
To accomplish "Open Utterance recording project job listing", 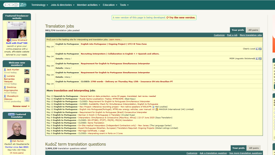I will (x=115, y=107).
